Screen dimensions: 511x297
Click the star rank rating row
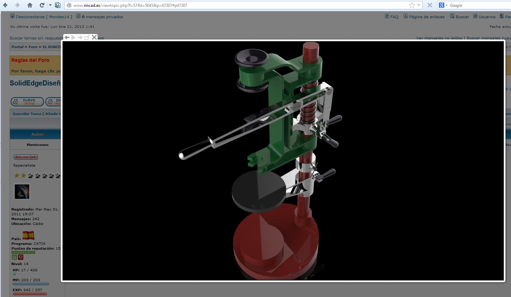37,175
